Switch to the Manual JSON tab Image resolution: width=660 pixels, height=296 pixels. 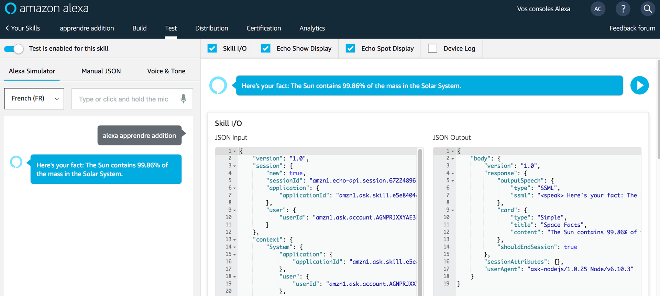[101, 71]
